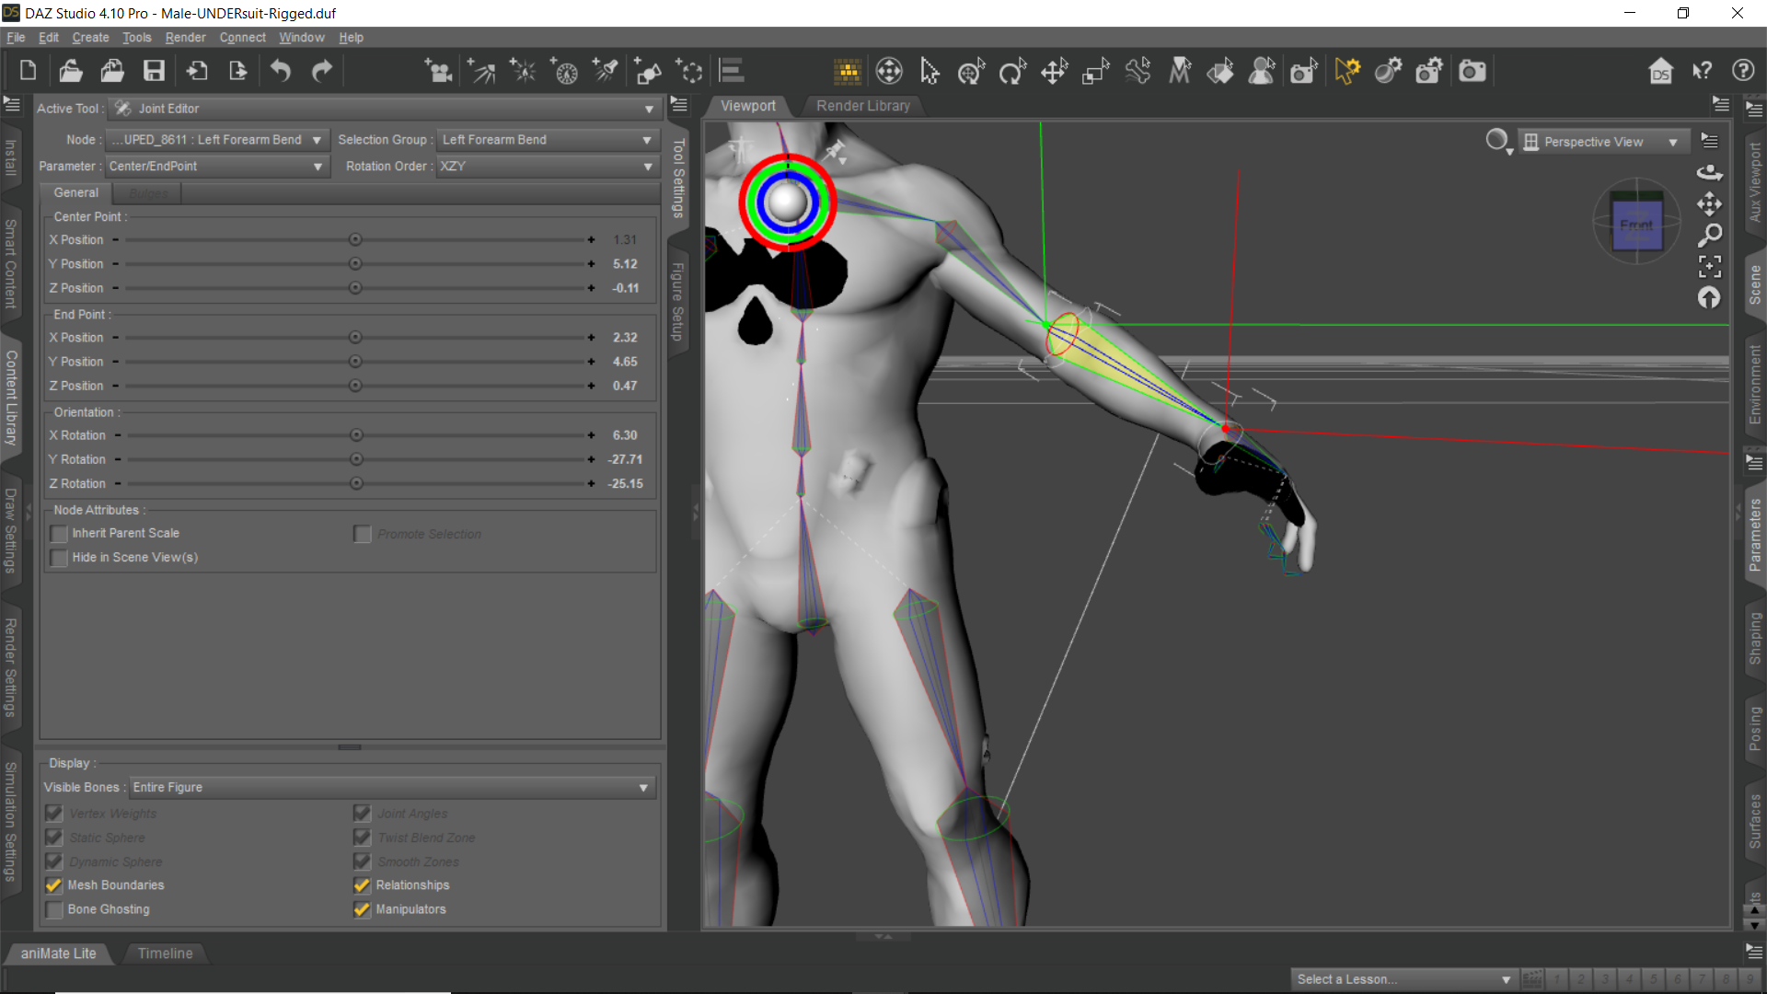Open the Perspective View dropdown

coord(1603,142)
